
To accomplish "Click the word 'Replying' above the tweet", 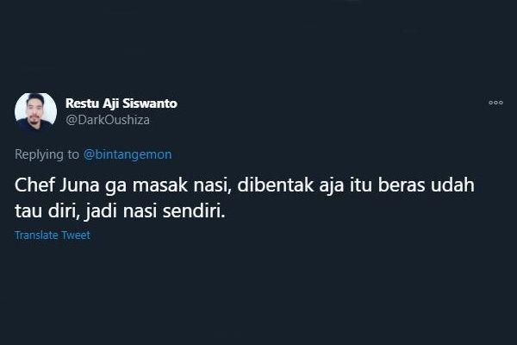I will pos(40,154).
